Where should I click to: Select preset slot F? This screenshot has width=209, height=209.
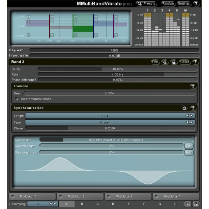pos(144,204)
